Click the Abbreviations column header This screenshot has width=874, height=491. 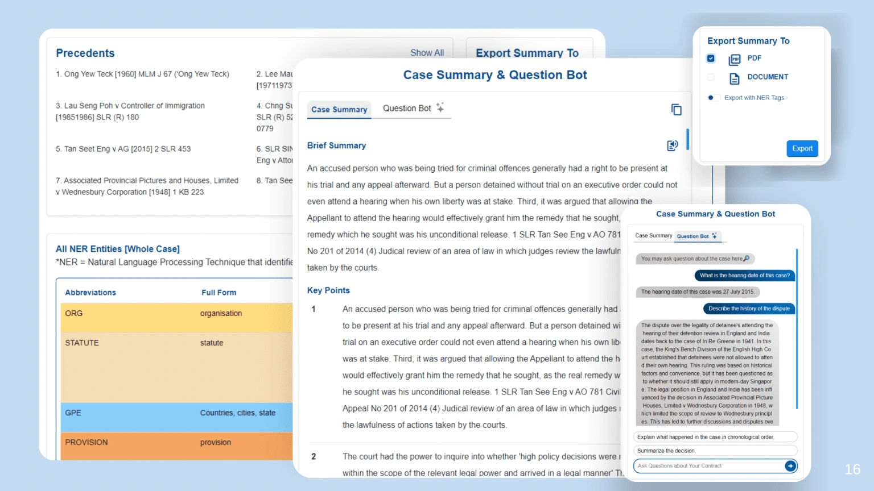(x=90, y=293)
